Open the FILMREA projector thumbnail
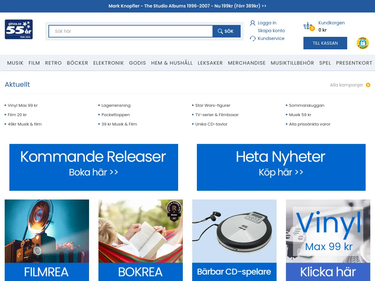 pos(47,240)
